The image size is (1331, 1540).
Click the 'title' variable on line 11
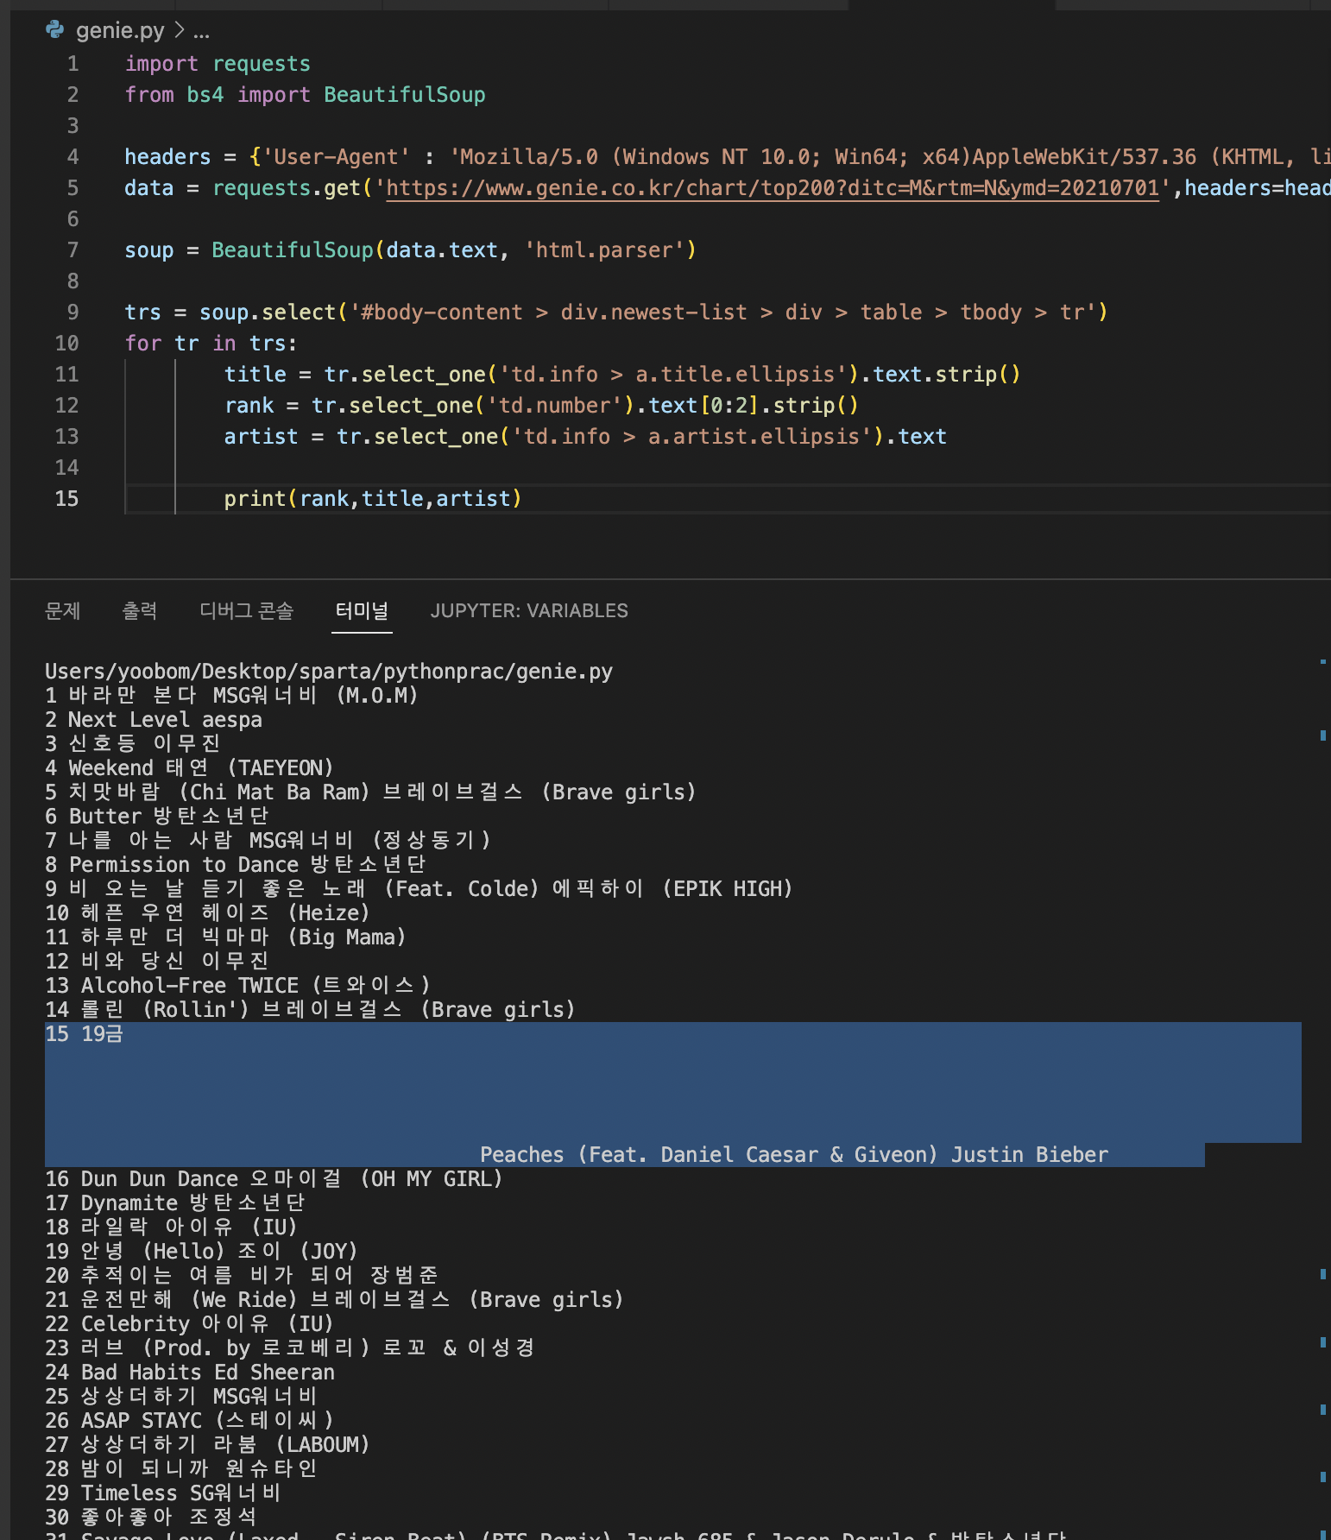click(x=255, y=375)
